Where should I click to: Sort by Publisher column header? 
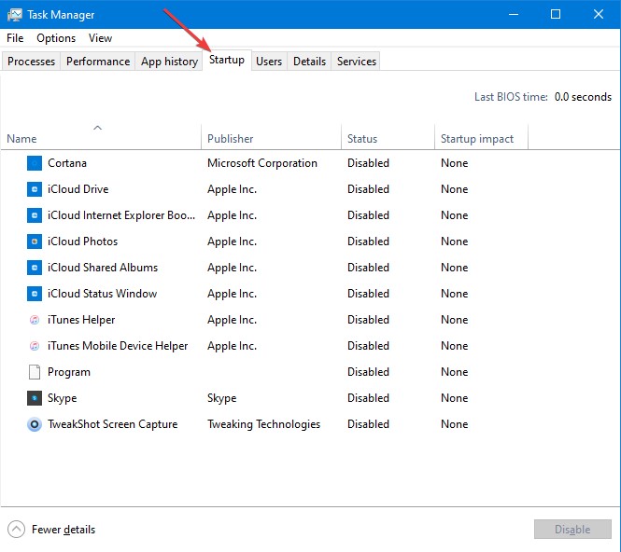pos(271,138)
